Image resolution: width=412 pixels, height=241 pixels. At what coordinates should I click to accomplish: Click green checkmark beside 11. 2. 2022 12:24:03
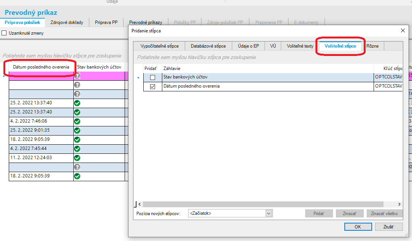point(77,158)
